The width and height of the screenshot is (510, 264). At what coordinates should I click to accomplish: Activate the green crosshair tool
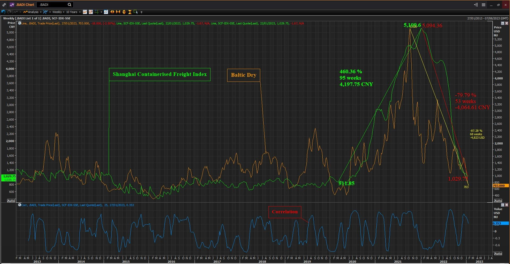pos(97,12)
